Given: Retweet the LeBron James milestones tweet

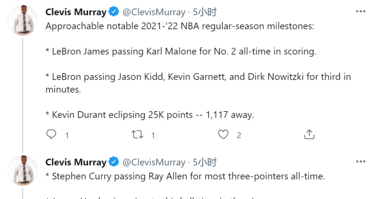Looking at the screenshot, I should [137, 135].
